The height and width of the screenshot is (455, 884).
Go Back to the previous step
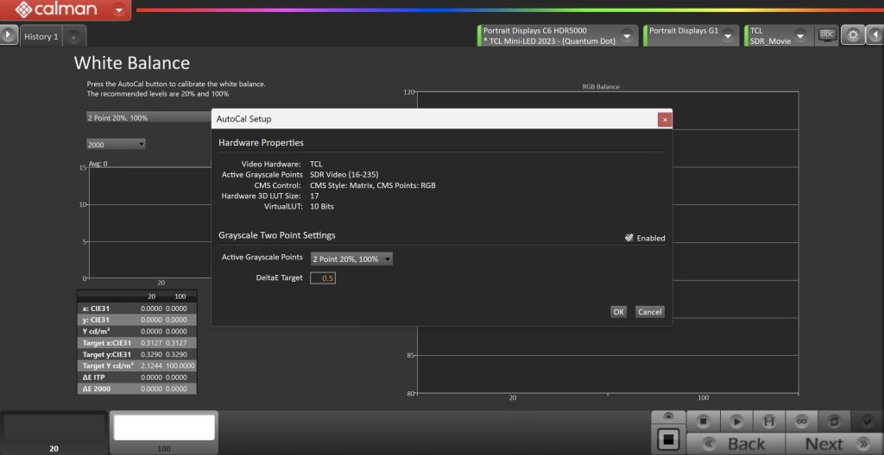[736, 444]
